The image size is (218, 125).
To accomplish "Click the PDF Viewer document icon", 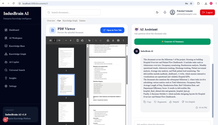I will click(x=52, y=30).
